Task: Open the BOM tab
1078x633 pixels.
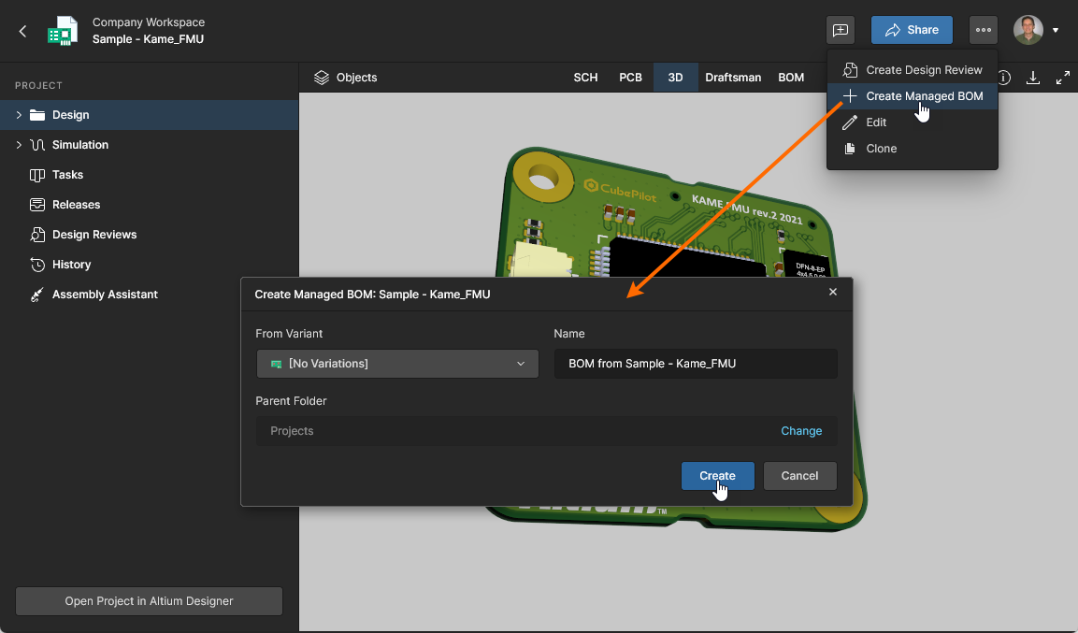Action: [x=791, y=78]
